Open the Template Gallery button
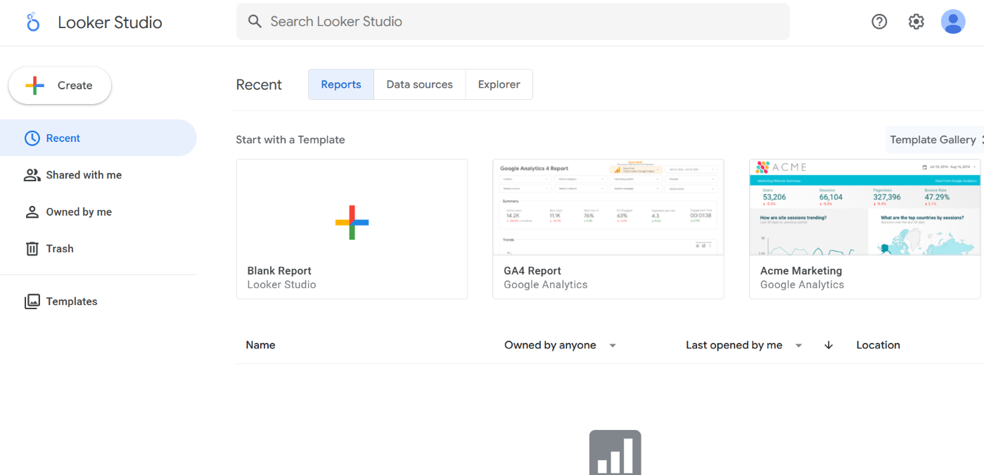Image resolution: width=984 pixels, height=475 pixels. point(934,140)
